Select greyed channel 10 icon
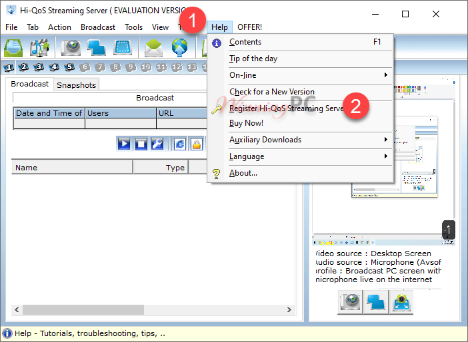The height and width of the screenshot is (342, 468). pyautogui.click(x=146, y=67)
